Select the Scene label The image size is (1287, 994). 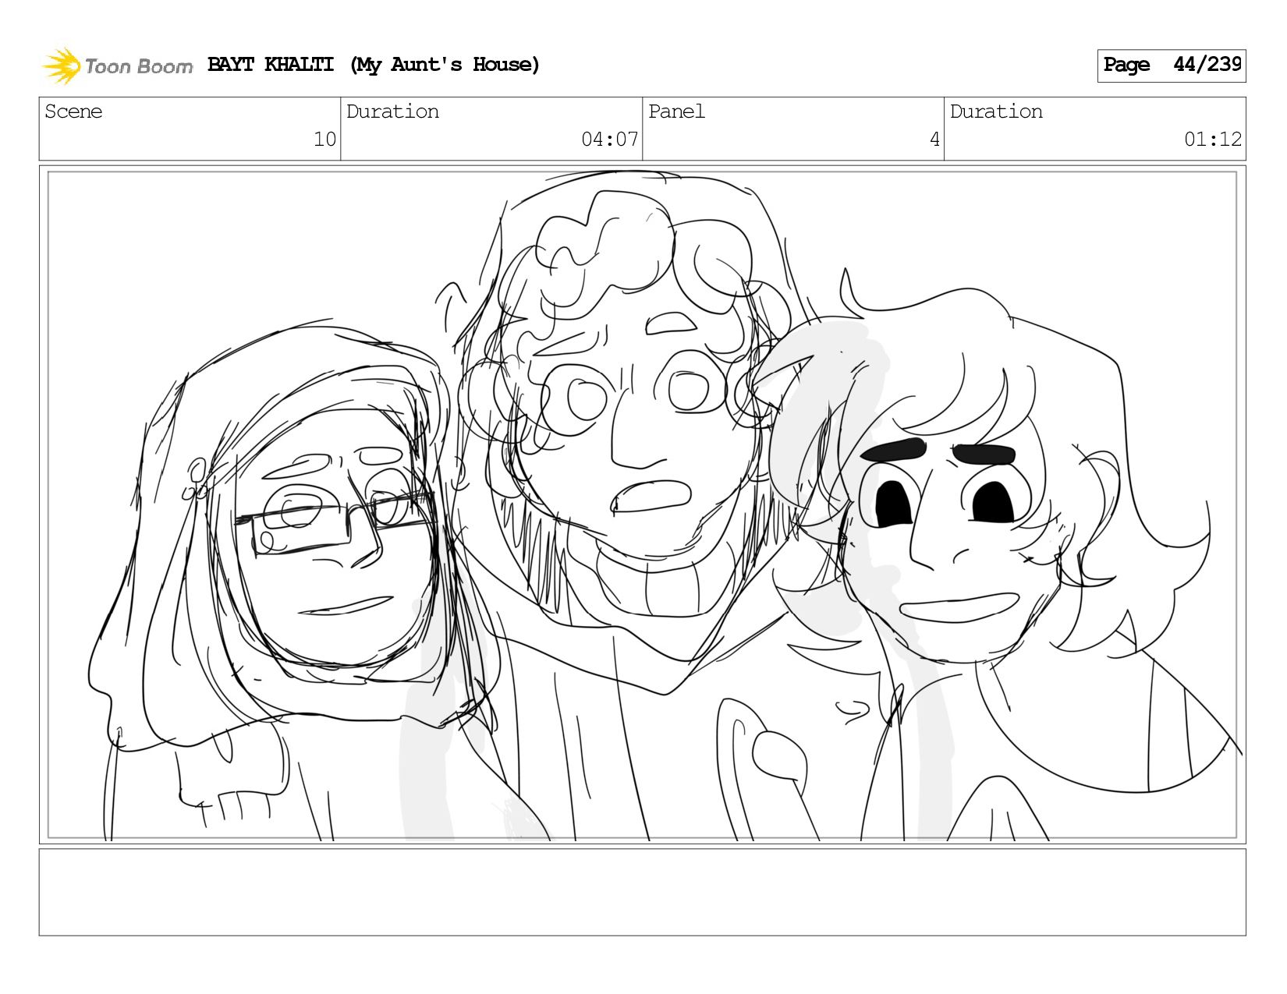point(73,111)
